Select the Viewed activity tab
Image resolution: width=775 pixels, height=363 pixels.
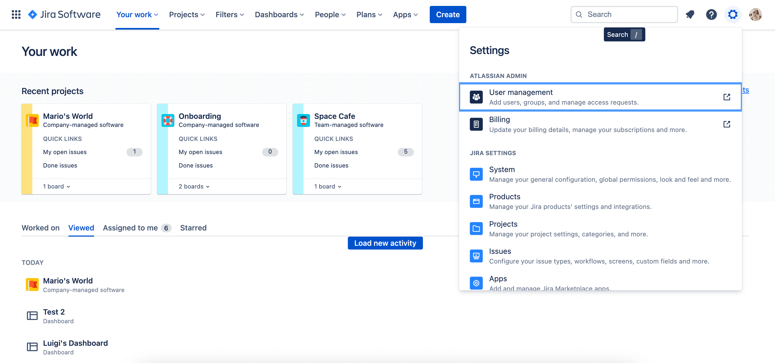point(81,228)
